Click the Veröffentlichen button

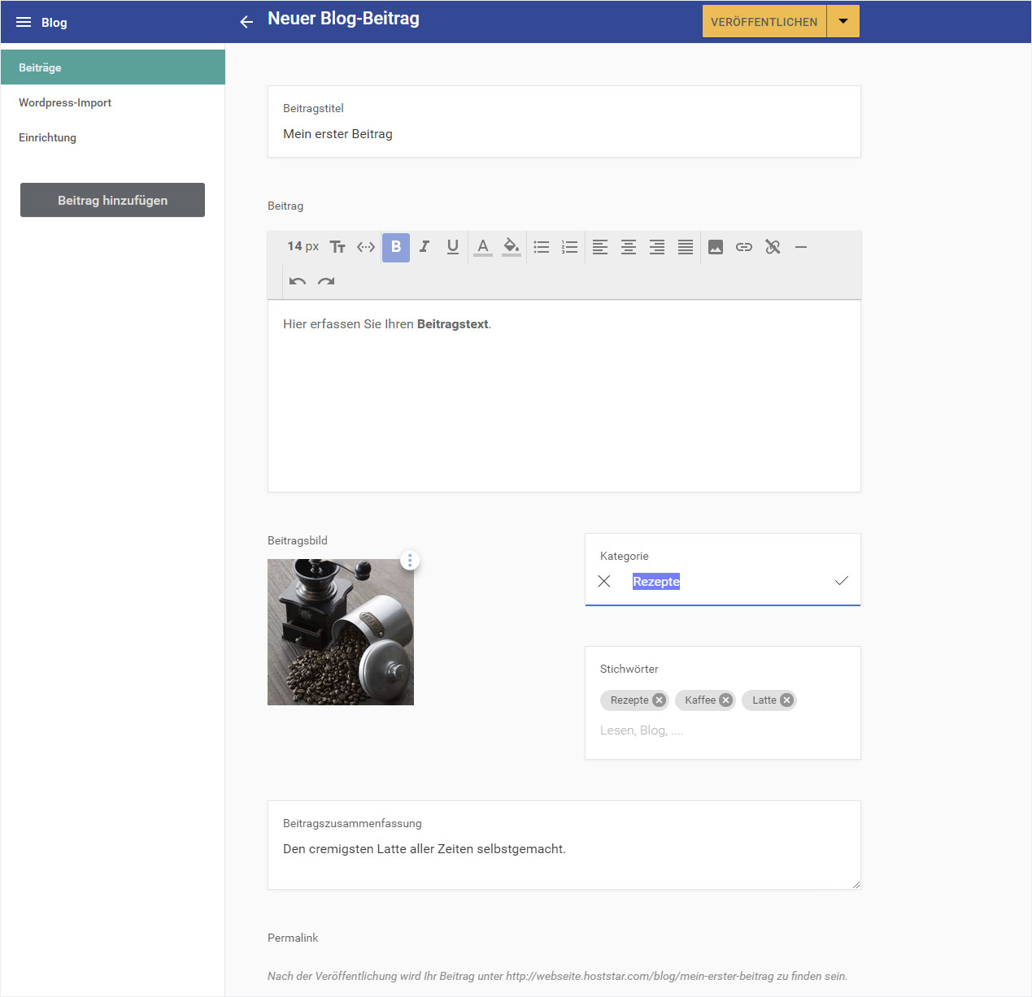[764, 22]
